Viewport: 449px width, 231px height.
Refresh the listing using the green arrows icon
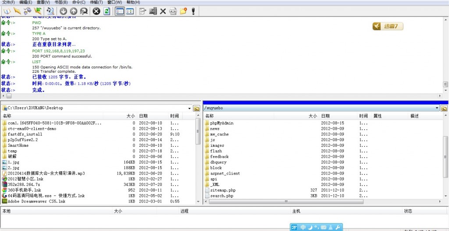click(107, 11)
